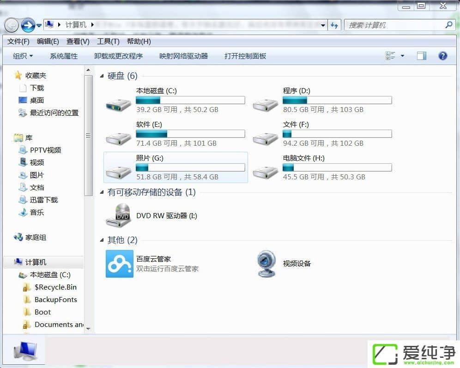Viewport: 460px width, 368px height.
Task: Collapse the 有可移动存储的设备 group
Action: coord(103,192)
